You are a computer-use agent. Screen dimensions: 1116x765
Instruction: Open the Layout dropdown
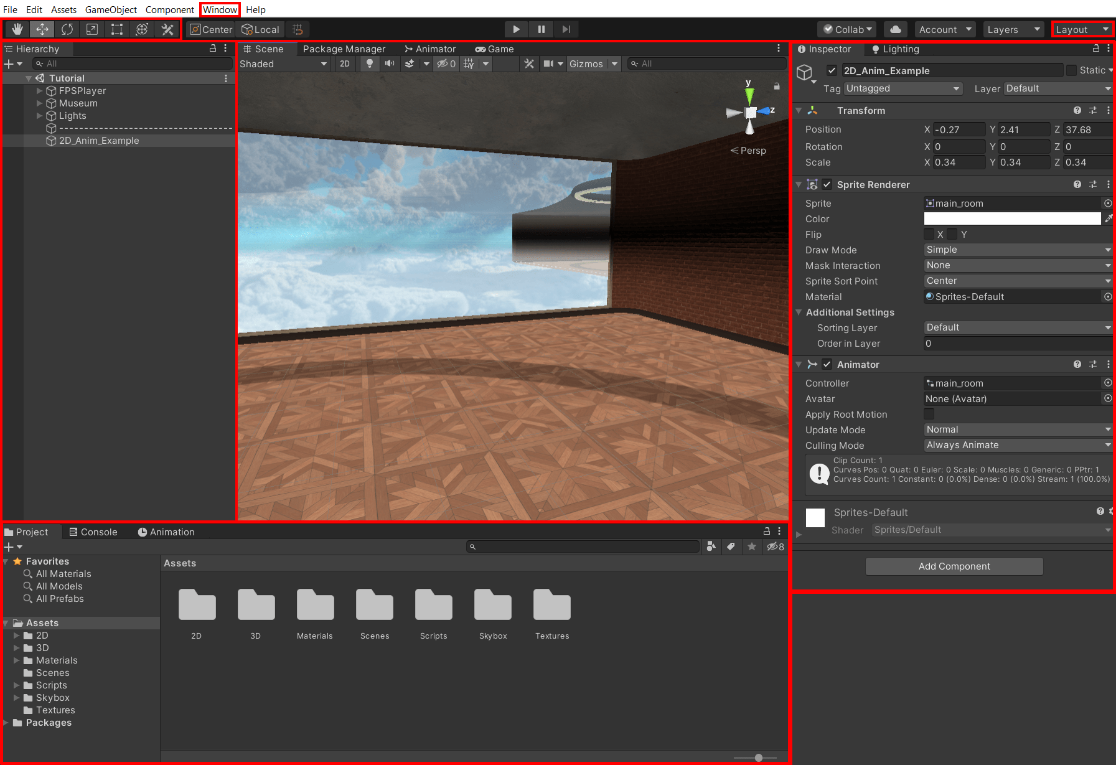coord(1082,29)
